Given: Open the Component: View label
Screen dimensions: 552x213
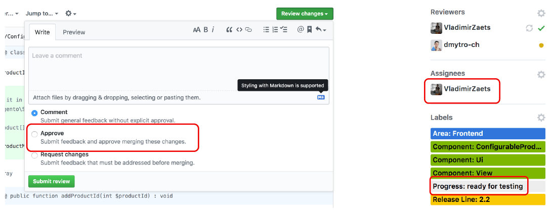Looking at the screenshot, I should [488, 173].
